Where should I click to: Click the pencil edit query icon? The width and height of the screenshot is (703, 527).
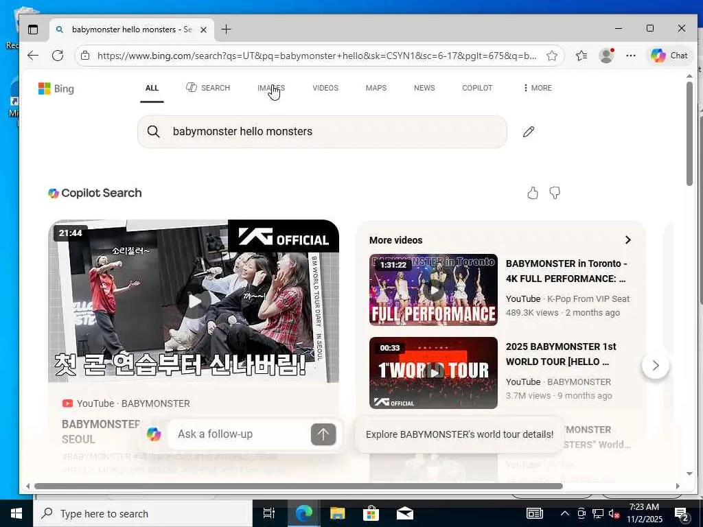529,131
